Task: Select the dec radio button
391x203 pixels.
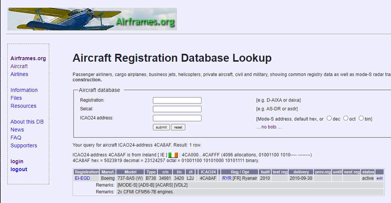Action: tap(329, 118)
